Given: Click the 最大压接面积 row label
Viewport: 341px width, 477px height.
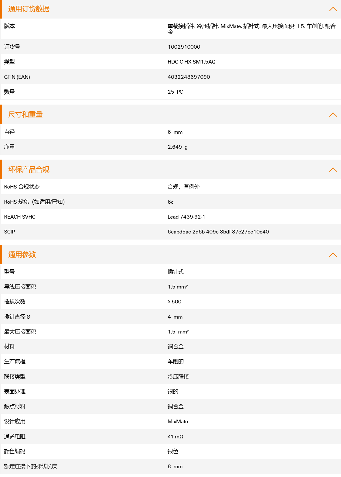Looking at the screenshot, I should pyautogui.click(x=20, y=332).
